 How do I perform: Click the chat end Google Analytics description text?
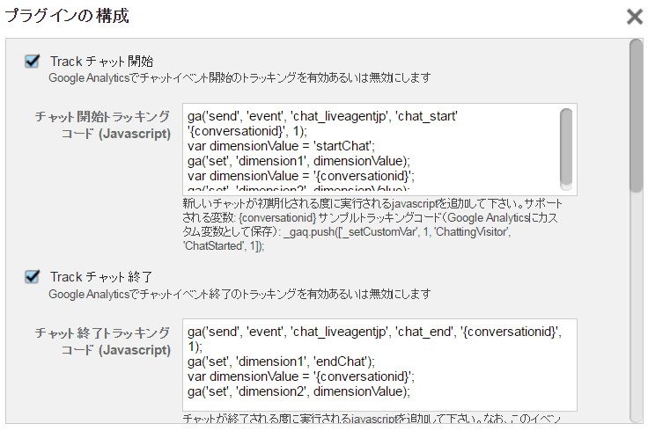click(x=239, y=294)
